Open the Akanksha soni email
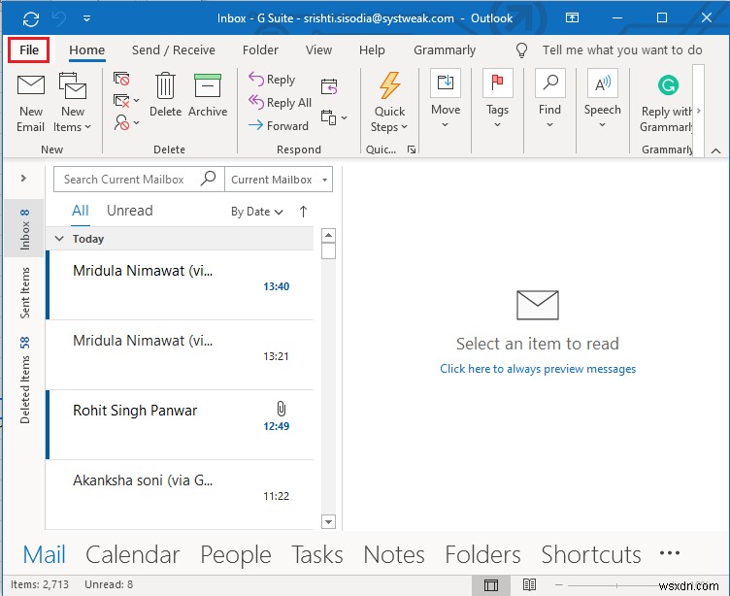 tap(182, 494)
